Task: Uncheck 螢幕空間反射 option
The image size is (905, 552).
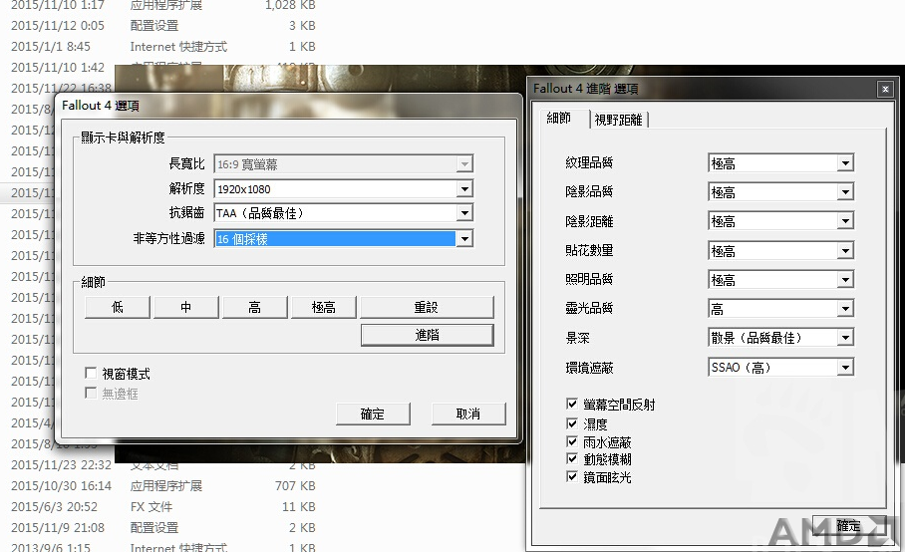Action: point(572,404)
